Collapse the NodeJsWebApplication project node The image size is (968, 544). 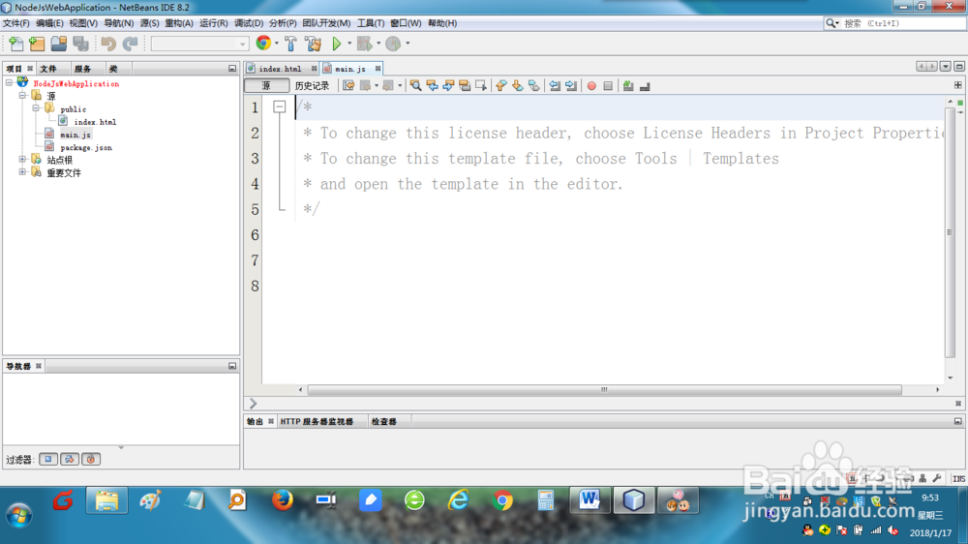coord(10,82)
